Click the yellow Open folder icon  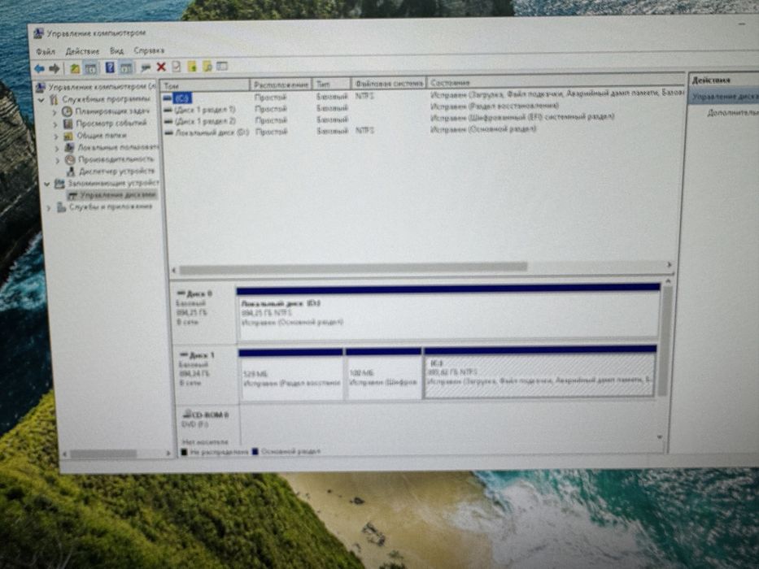(192, 67)
